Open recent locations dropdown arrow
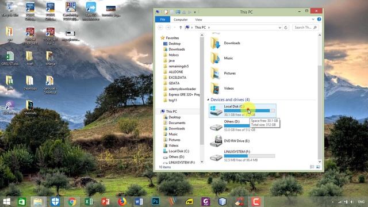 click(175, 28)
